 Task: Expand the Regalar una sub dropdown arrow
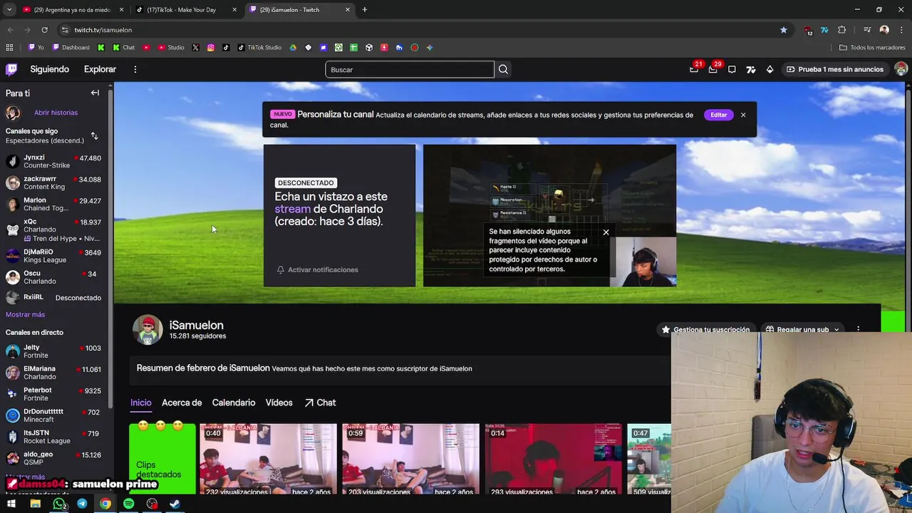[836, 329]
